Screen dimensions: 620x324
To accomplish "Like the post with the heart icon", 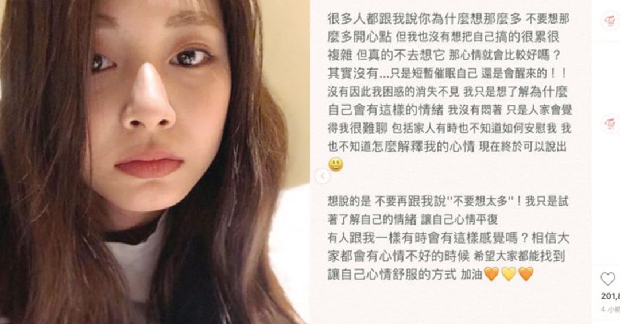I will click(x=608, y=279).
